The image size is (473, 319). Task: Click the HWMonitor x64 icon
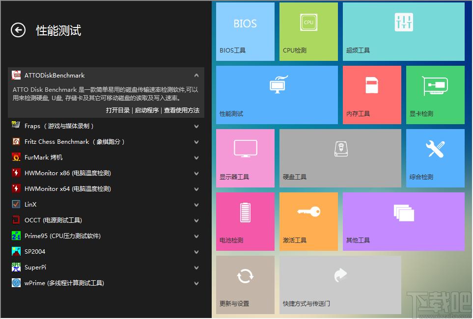pyautogui.click(x=16, y=188)
